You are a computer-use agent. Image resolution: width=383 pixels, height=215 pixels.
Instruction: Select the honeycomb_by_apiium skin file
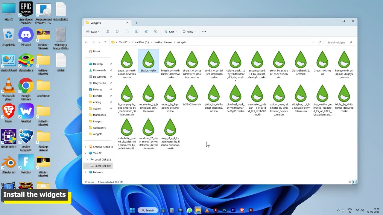click(x=344, y=64)
